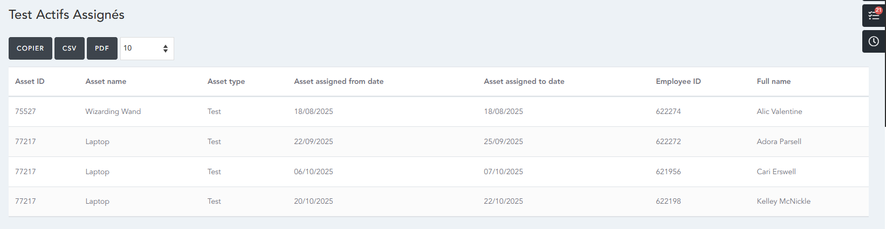The width and height of the screenshot is (886, 229).
Task: Sort by Full name column header
Action: coord(773,82)
